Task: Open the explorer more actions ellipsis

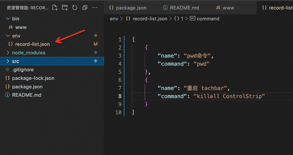Action: point(95,8)
